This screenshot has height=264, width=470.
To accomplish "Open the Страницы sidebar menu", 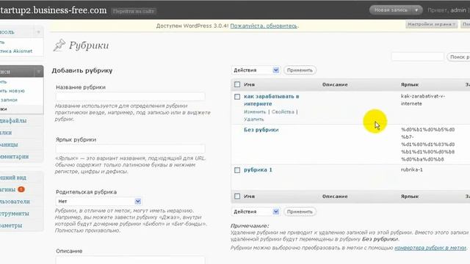I will pos(9,144).
